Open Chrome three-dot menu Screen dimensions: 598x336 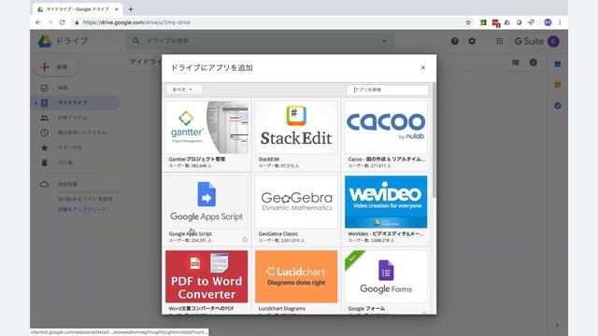[560, 22]
